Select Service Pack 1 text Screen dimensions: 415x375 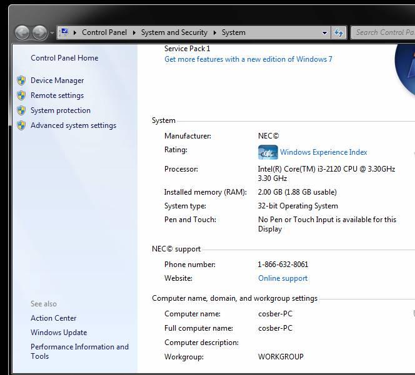[x=187, y=49]
